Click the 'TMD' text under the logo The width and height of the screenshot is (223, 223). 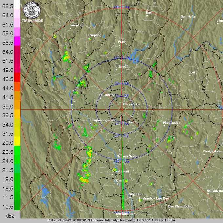coord(26,21)
